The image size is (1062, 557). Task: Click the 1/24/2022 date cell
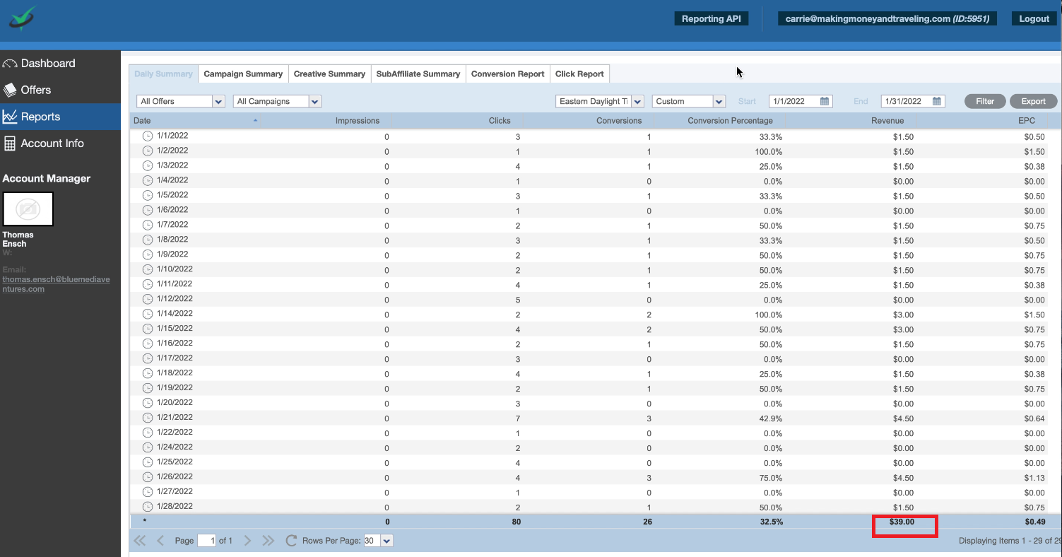coord(175,447)
